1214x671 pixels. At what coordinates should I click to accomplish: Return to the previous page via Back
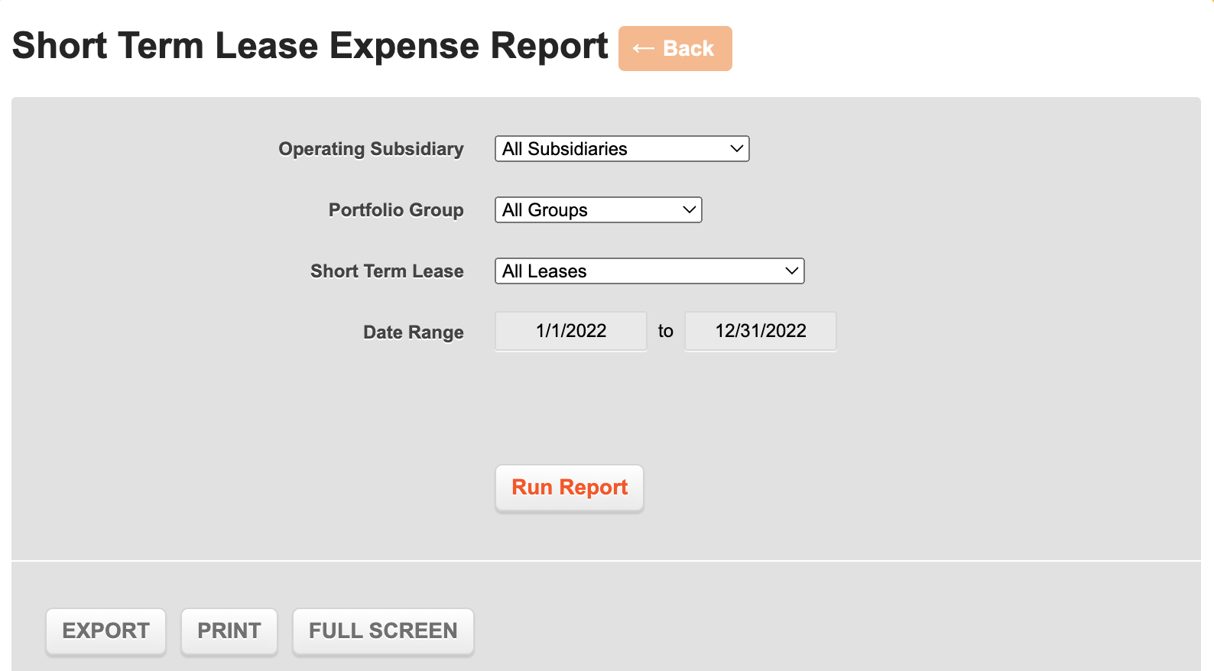675,48
